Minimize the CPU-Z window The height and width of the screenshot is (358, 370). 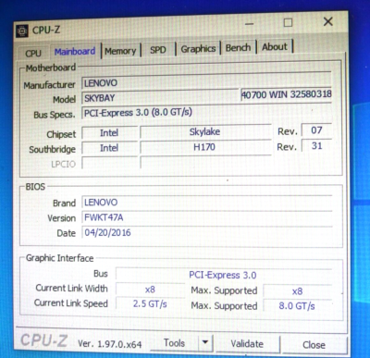[x=250, y=24]
